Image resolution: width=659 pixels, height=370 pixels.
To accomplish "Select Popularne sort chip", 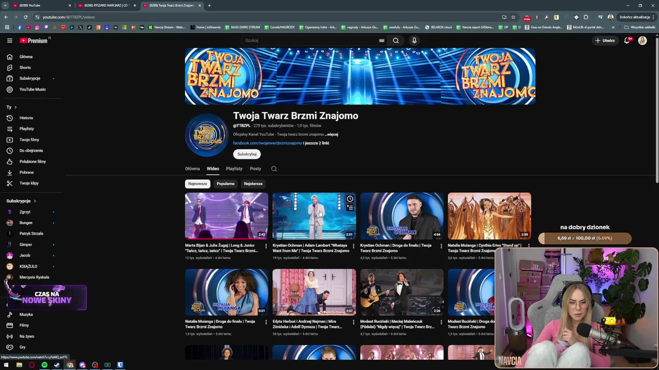I will tap(226, 183).
